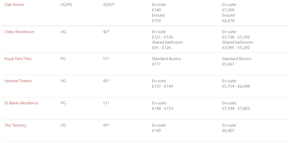The width and height of the screenshot is (291, 143).
Task: Click the UG/PG cell for Oak House
Action: click(x=66, y=5)
